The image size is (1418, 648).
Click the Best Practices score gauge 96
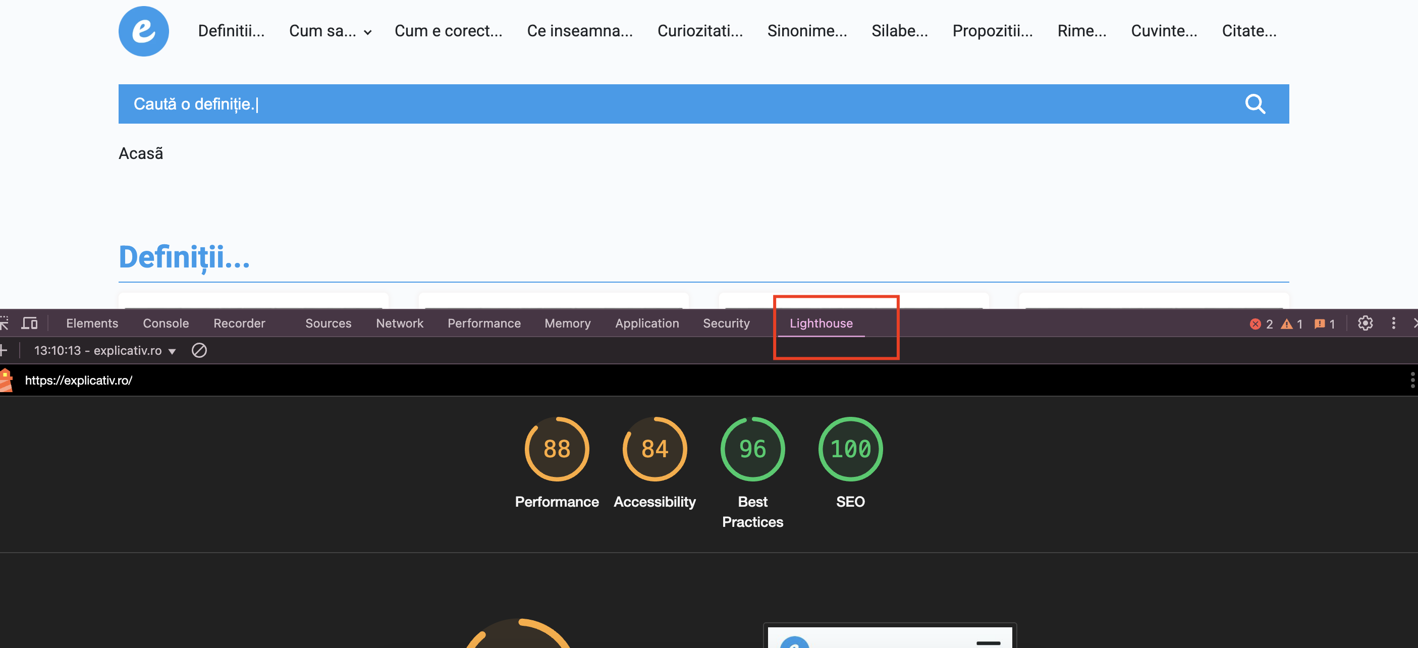[x=752, y=449]
